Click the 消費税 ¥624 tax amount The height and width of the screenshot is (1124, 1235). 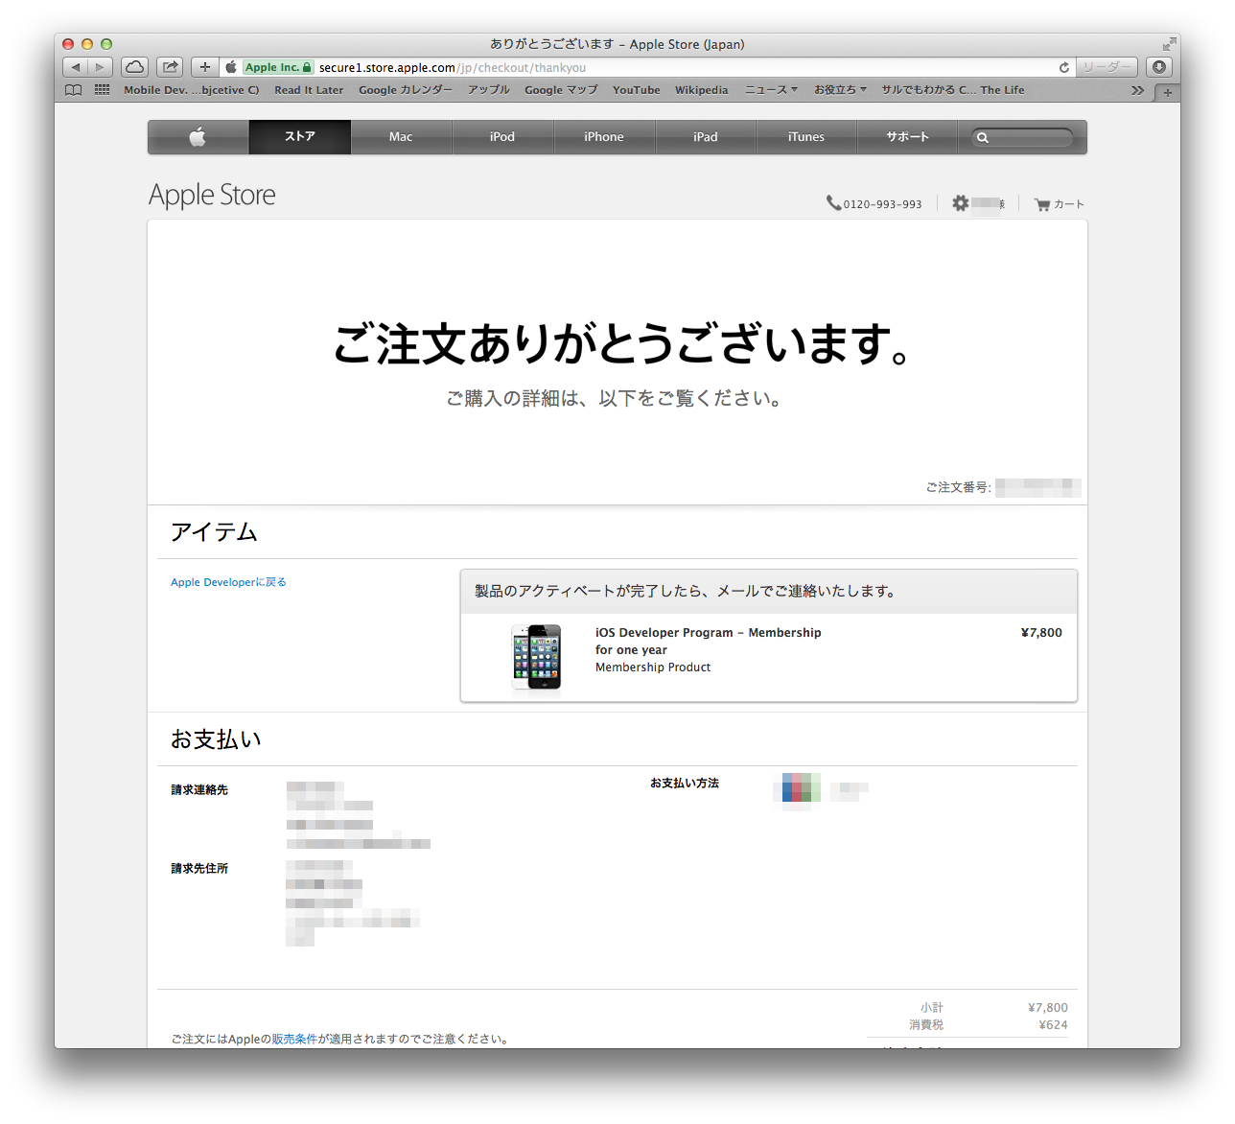(1053, 1025)
